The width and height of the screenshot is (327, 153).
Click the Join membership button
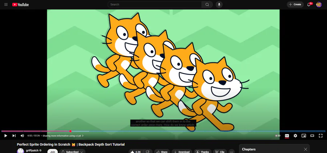tap(53, 152)
